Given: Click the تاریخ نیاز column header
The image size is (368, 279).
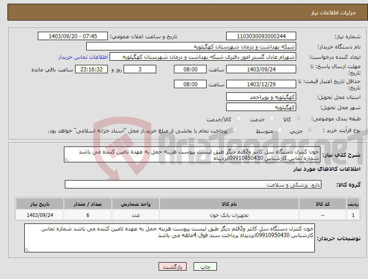Looking at the screenshot, I should [40, 204].
